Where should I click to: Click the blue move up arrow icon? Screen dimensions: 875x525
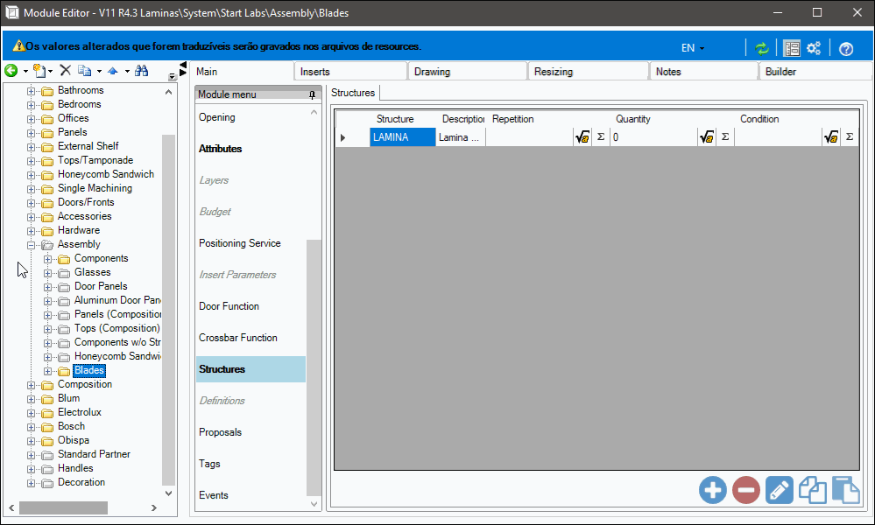pyautogui.click(x=113, y=71)
